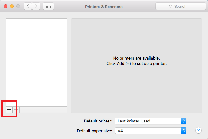The height and width of the screenshot is (139, 208).
Task: Click the "Default printer:" label
Action: pyautogui.click(x=98, y=121)
